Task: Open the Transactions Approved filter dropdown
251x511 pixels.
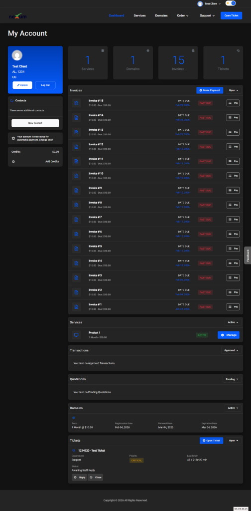Action: (232, 350)
